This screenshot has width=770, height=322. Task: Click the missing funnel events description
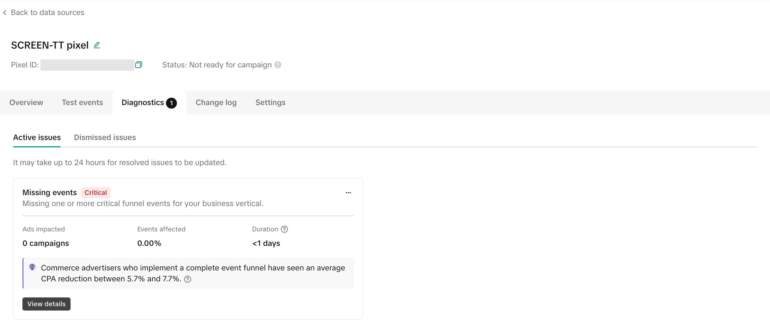coord(143,204)
